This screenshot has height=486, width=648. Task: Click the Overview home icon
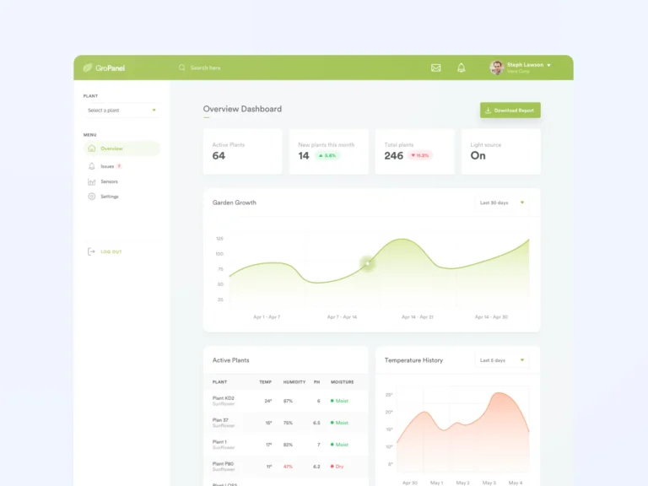(x=92, y=148)
